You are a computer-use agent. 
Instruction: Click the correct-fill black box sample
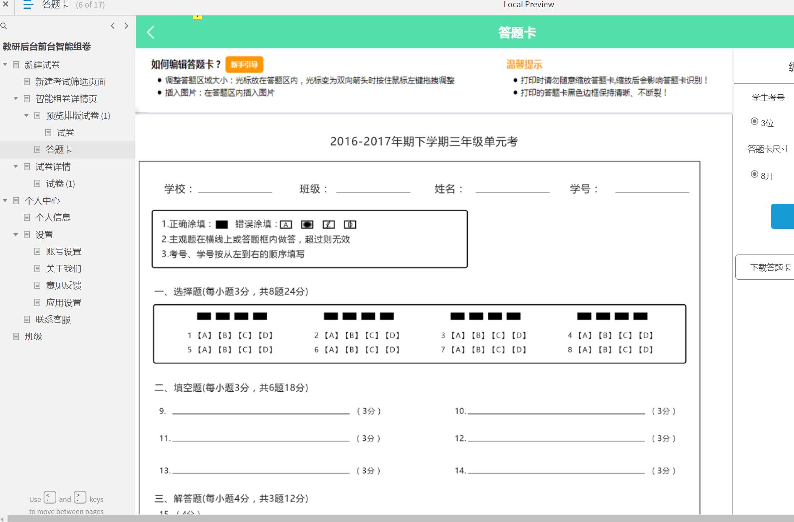[x=221, y=225]
